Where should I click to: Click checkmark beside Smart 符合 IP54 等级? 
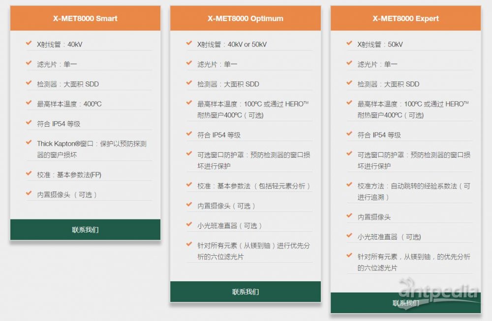pos(29,122)
